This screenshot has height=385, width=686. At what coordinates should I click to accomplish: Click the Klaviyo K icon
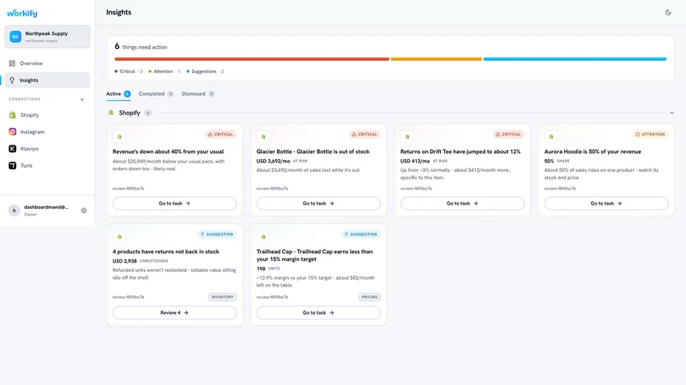(12, 149)
